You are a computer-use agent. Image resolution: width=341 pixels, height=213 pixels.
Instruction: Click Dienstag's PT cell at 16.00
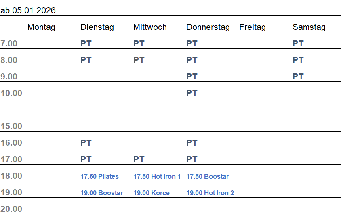[x=86, y=143]
